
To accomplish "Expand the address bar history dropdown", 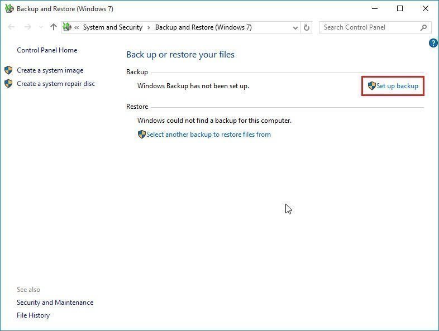I will point(295,27).
